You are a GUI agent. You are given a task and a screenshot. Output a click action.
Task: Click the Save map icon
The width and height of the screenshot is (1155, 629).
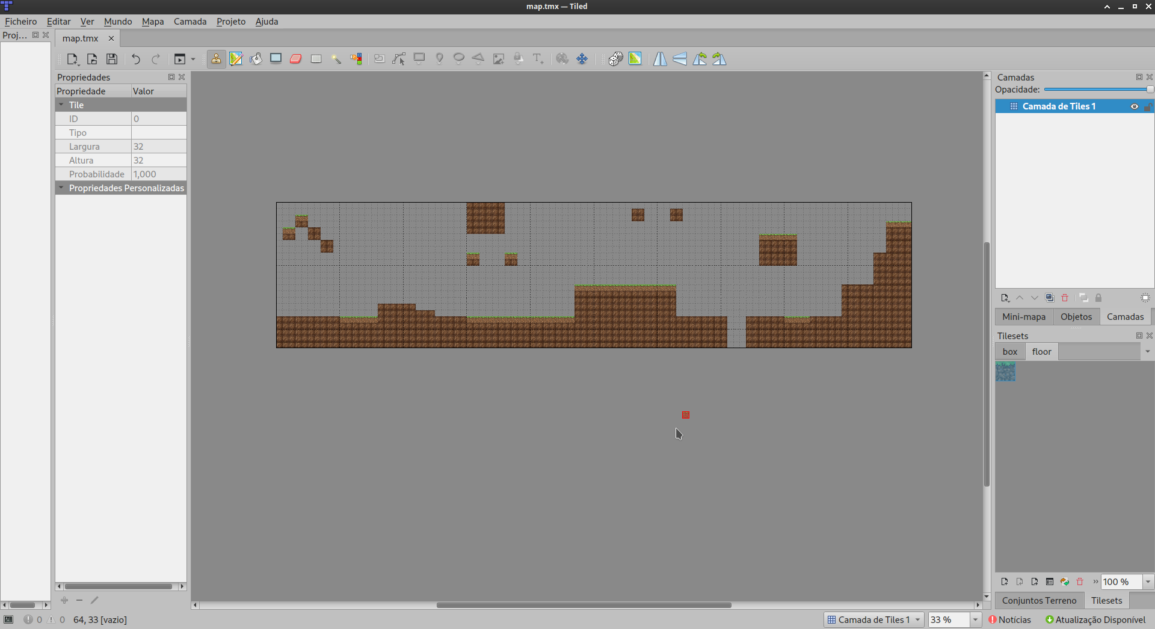(112, 59)
